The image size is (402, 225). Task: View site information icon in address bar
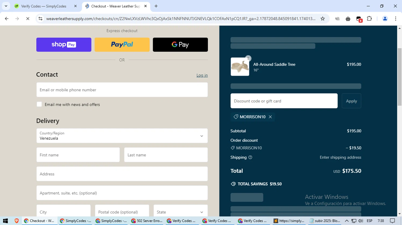tap(40, 19)
